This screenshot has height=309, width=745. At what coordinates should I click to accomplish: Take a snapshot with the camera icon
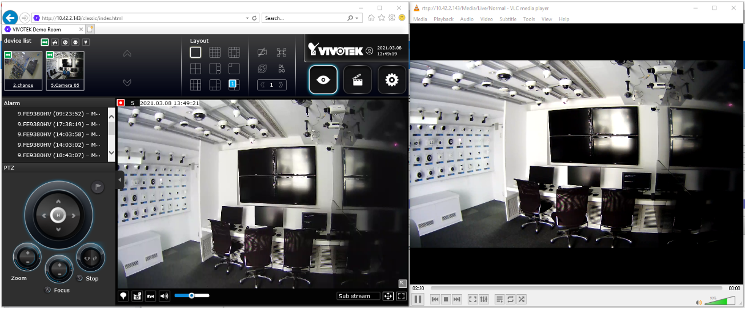point(137,296)
